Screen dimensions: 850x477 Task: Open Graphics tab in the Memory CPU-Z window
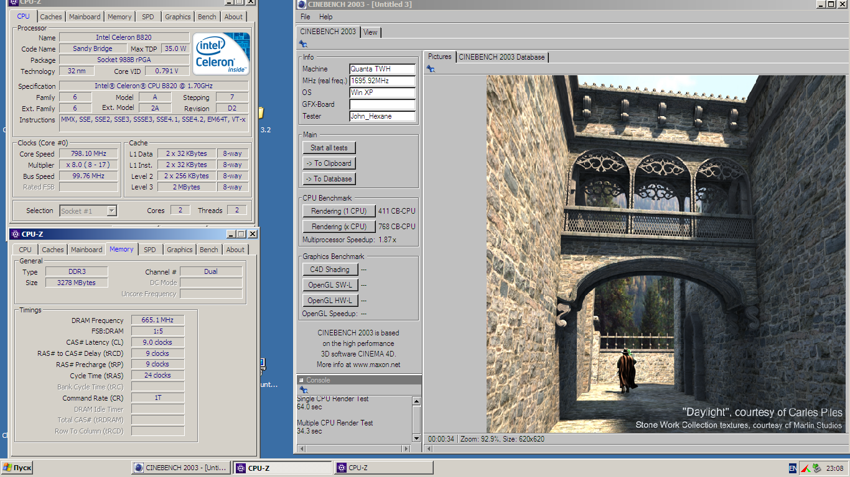[x=180, y=250]
